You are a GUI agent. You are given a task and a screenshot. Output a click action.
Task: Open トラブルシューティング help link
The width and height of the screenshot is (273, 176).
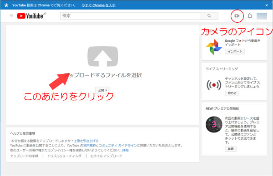coord(64,156)
